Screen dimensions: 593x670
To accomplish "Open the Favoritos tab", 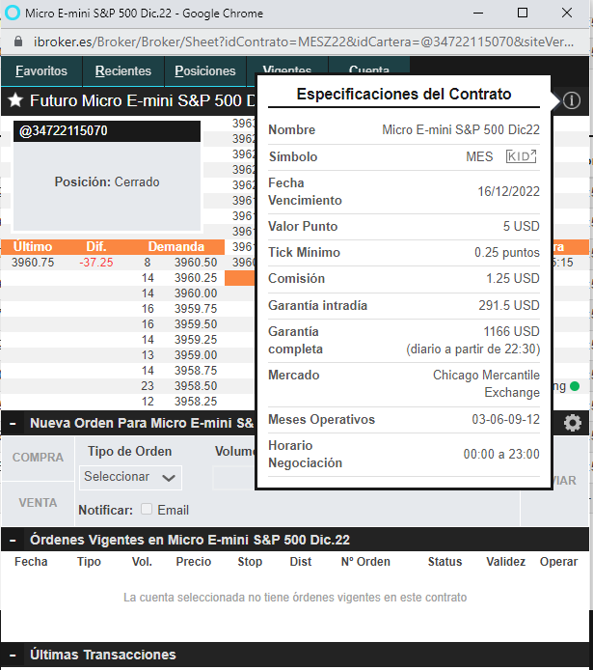I will [x=41, y=70].
